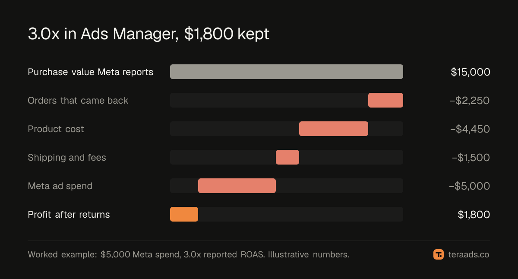
Task: Click the $1,800 profit value
Action: (x=474, y=215)
